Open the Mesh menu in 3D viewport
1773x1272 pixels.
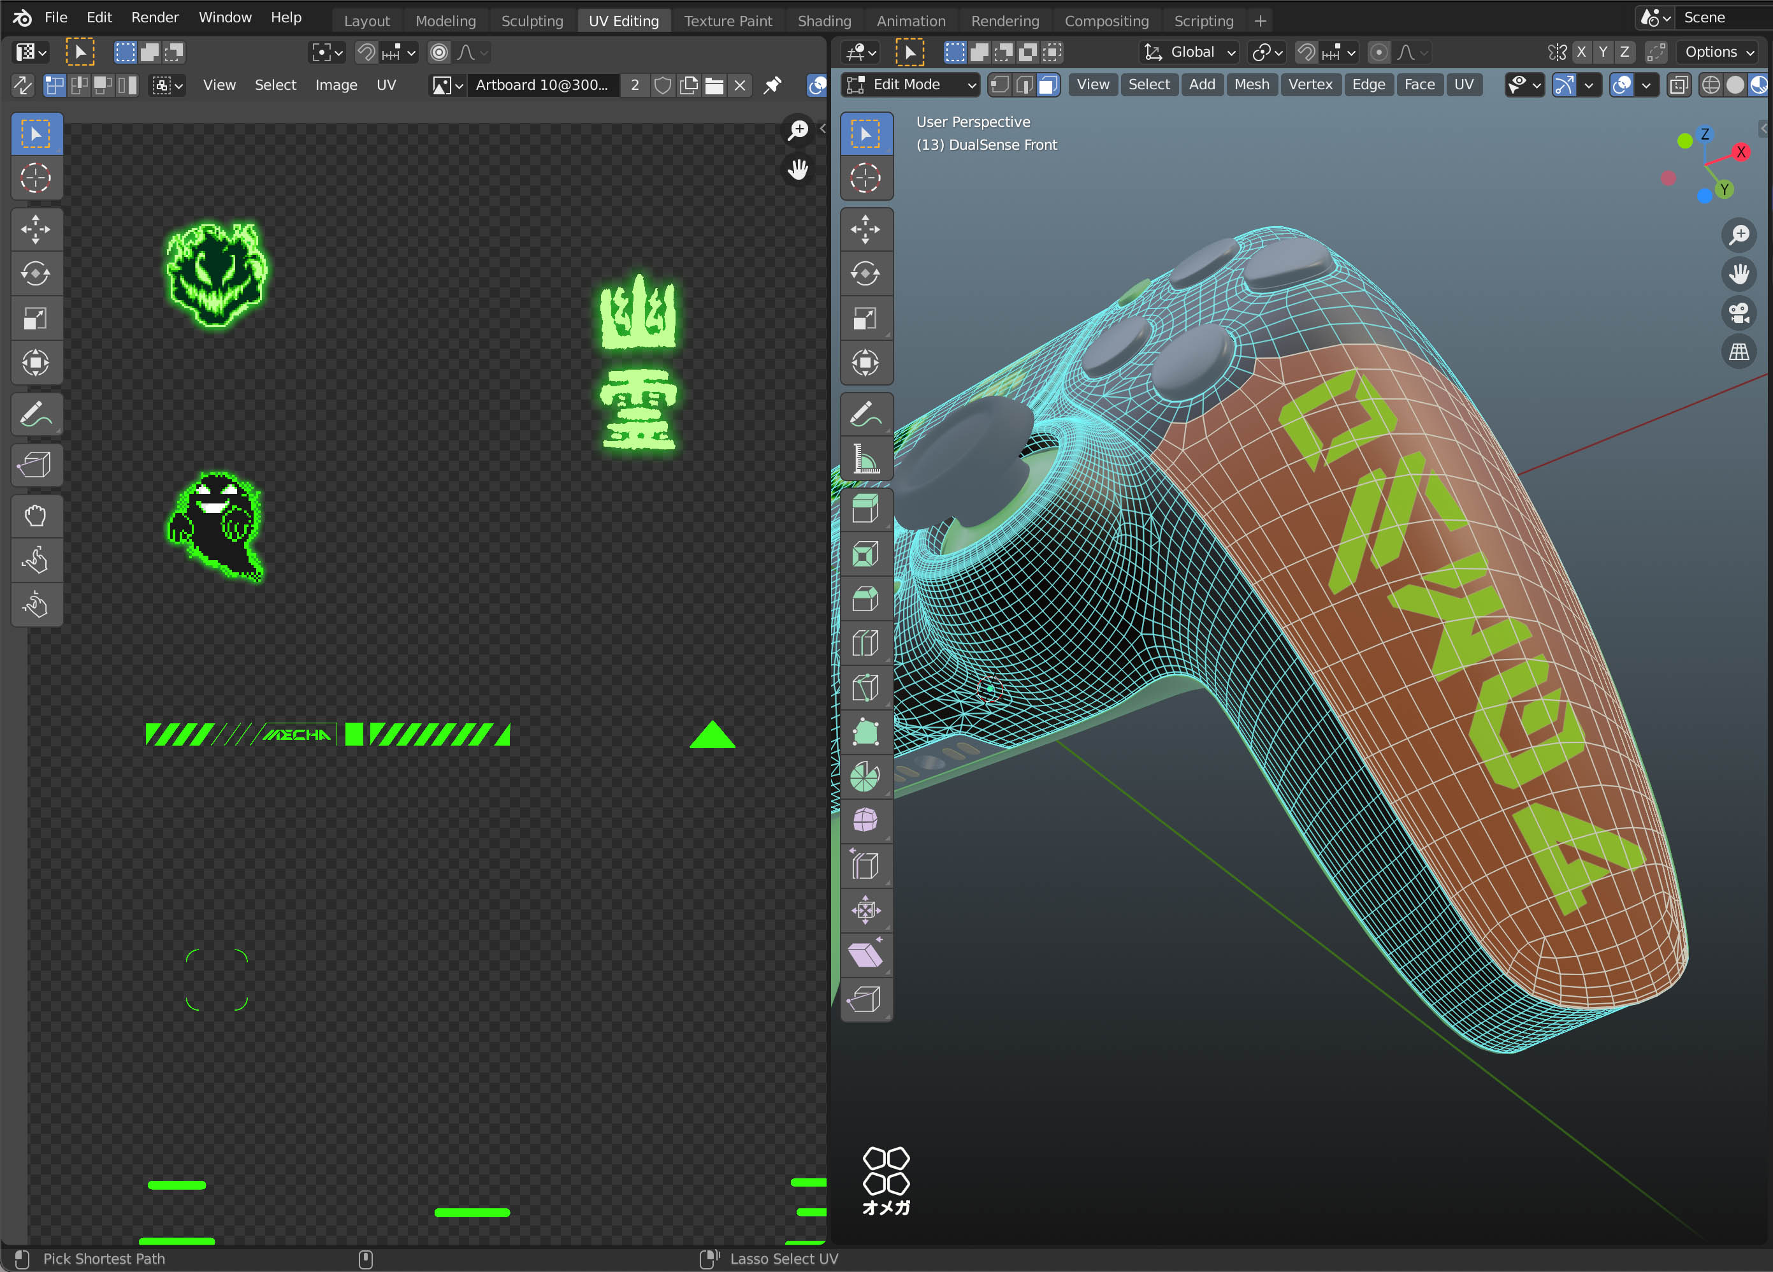click(x=1252, y=84)
